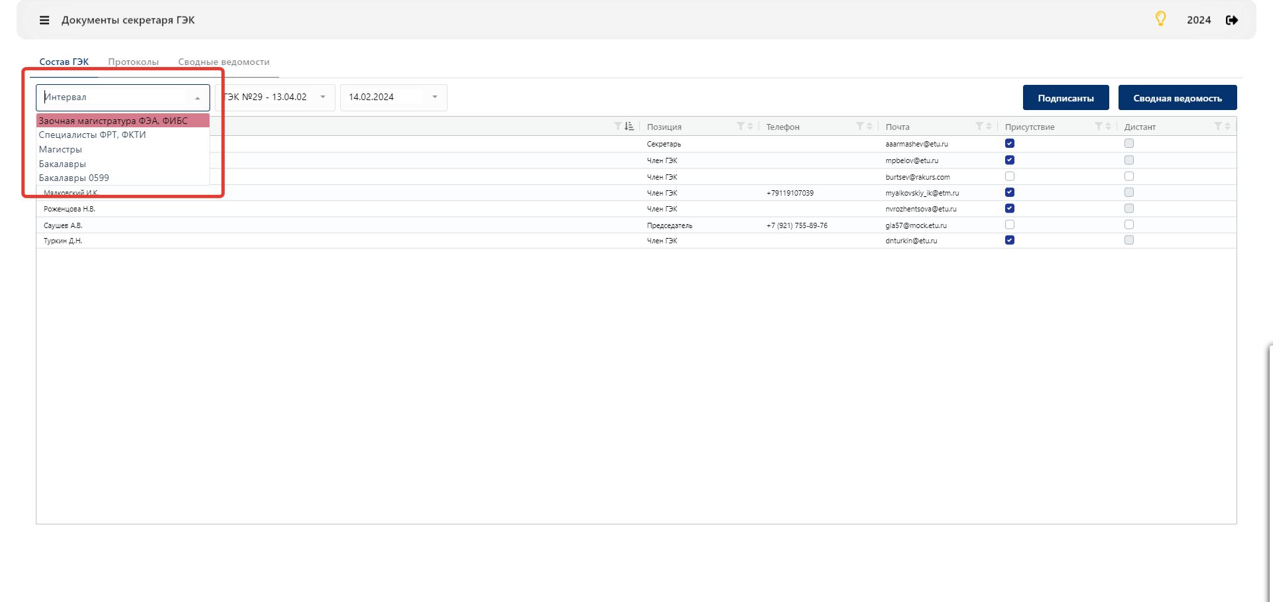Check Присутствие for burtsev@rakurs.com

pyautogui.click(x=1010, y=176)
